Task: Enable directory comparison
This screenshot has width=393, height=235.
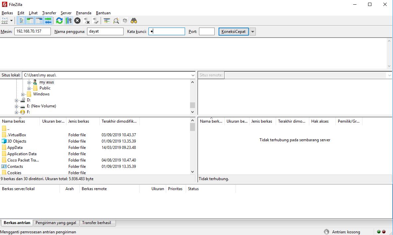Action: [x=116, y=20]
